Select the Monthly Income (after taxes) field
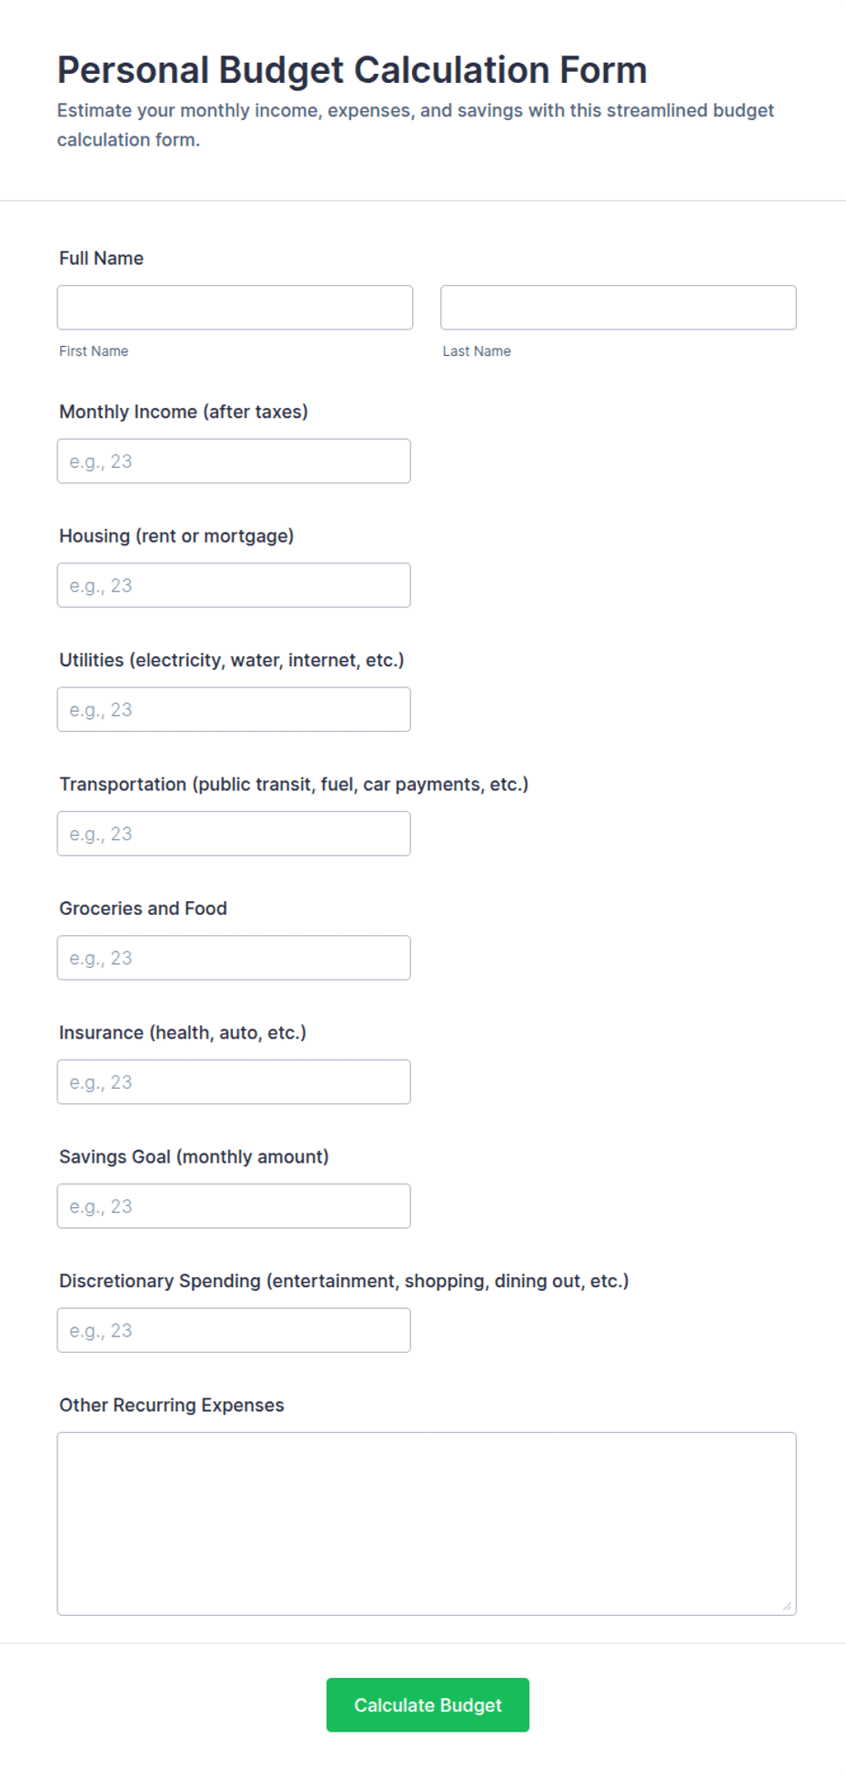The width and height of the screenshot is (846, 1777). [x=234, y=462]
